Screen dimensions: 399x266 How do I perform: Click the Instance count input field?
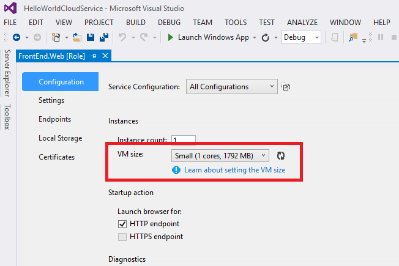pyautogui.click(x=184, y=139)
